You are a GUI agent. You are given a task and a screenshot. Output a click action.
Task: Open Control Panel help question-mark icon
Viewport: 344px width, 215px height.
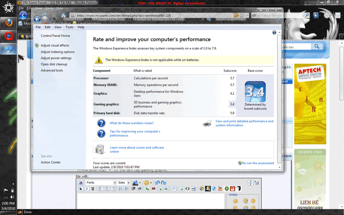(x=274, y=33)
